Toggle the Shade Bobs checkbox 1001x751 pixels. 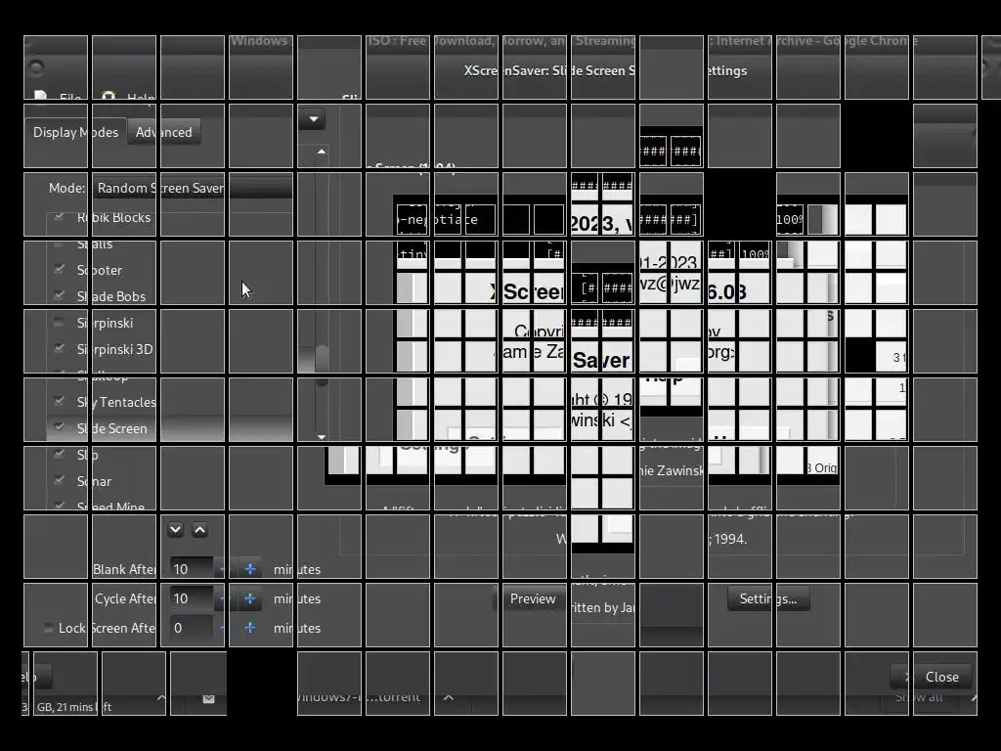pos(60,295)
